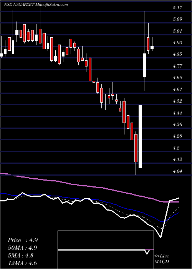Click the 12MA : 4.6 readout
192x269 pixels.
23,263
